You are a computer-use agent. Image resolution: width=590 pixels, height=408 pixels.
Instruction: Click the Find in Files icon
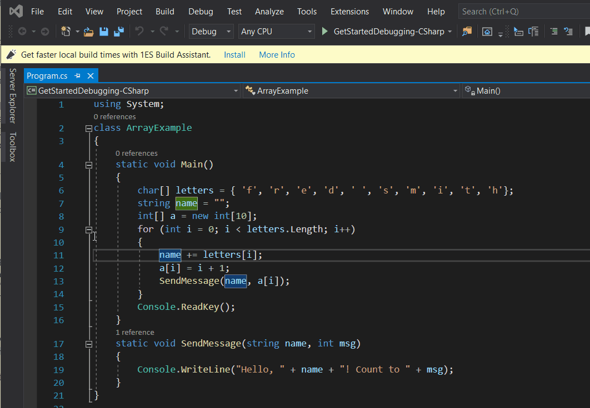pos(467,32)
